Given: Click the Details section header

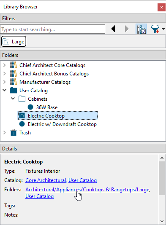Looking at the screenshot, I should [83, 149].
